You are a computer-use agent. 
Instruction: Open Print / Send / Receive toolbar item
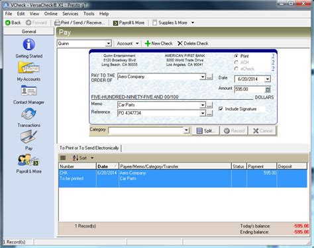[79, 22]
